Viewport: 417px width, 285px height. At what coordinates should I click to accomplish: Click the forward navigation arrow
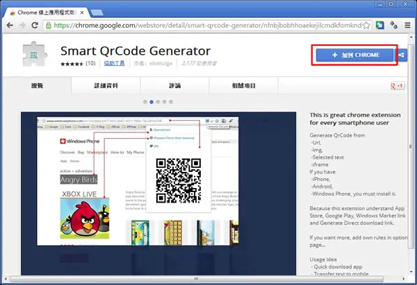[22, 25]
